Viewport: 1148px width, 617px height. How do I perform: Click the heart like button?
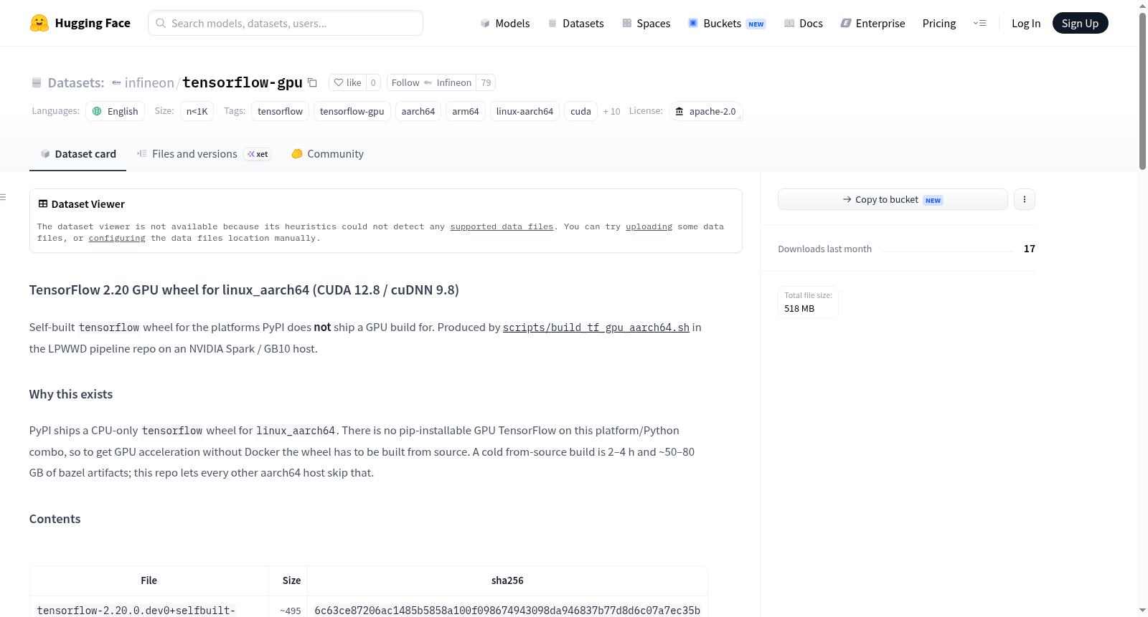click(x=347, y=82)
